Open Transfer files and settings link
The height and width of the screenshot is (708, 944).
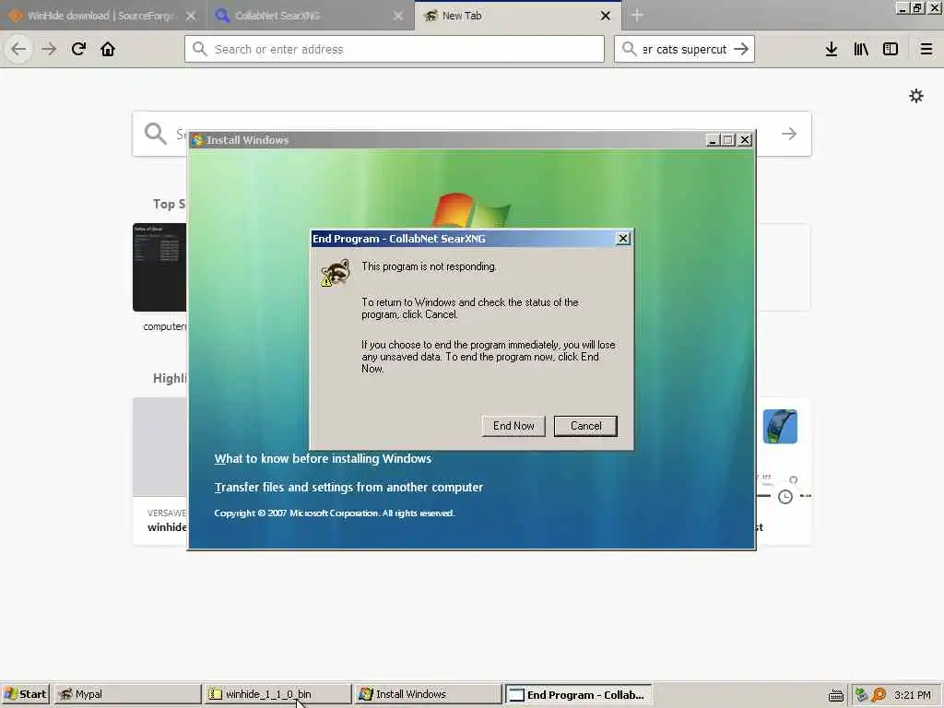[348, 487]
